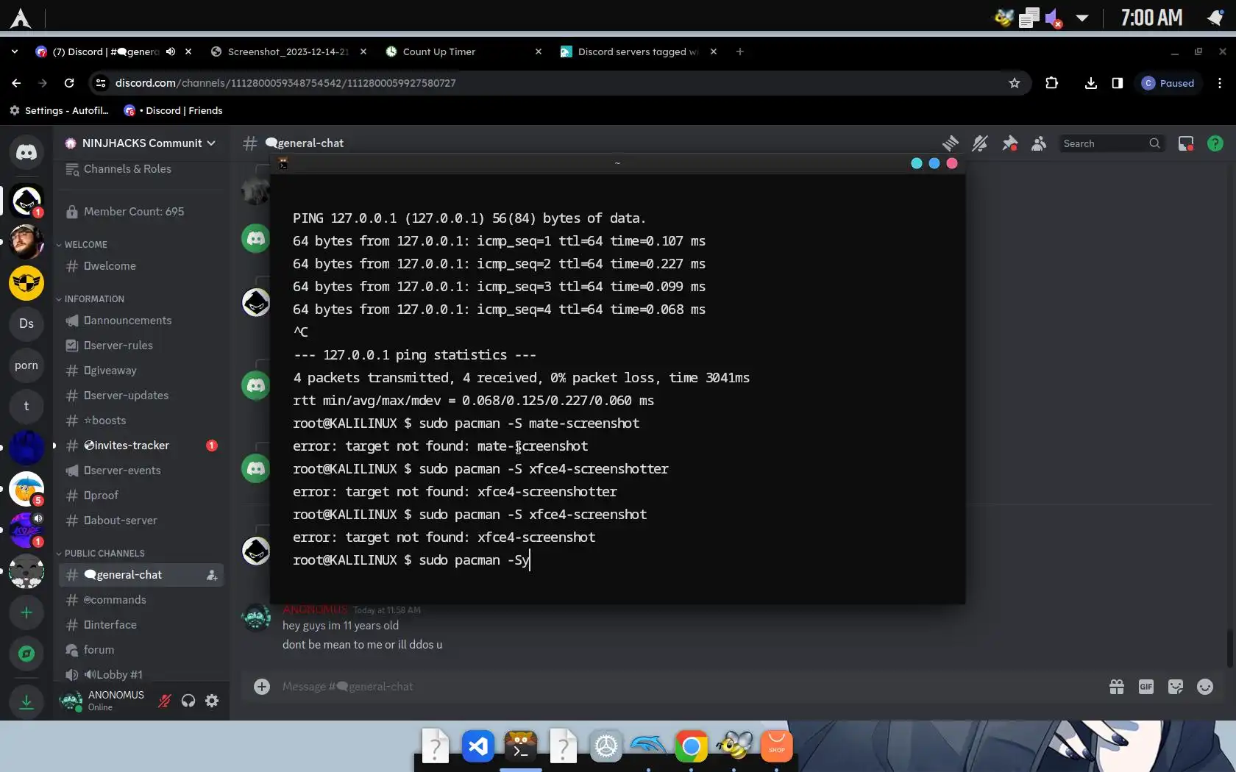Collapse the PUBLIC CHANNELS category
Screen dimensions: 1236x772
101,554
